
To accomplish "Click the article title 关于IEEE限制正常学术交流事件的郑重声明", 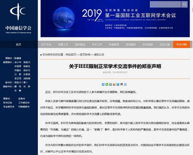I will 115,66.
